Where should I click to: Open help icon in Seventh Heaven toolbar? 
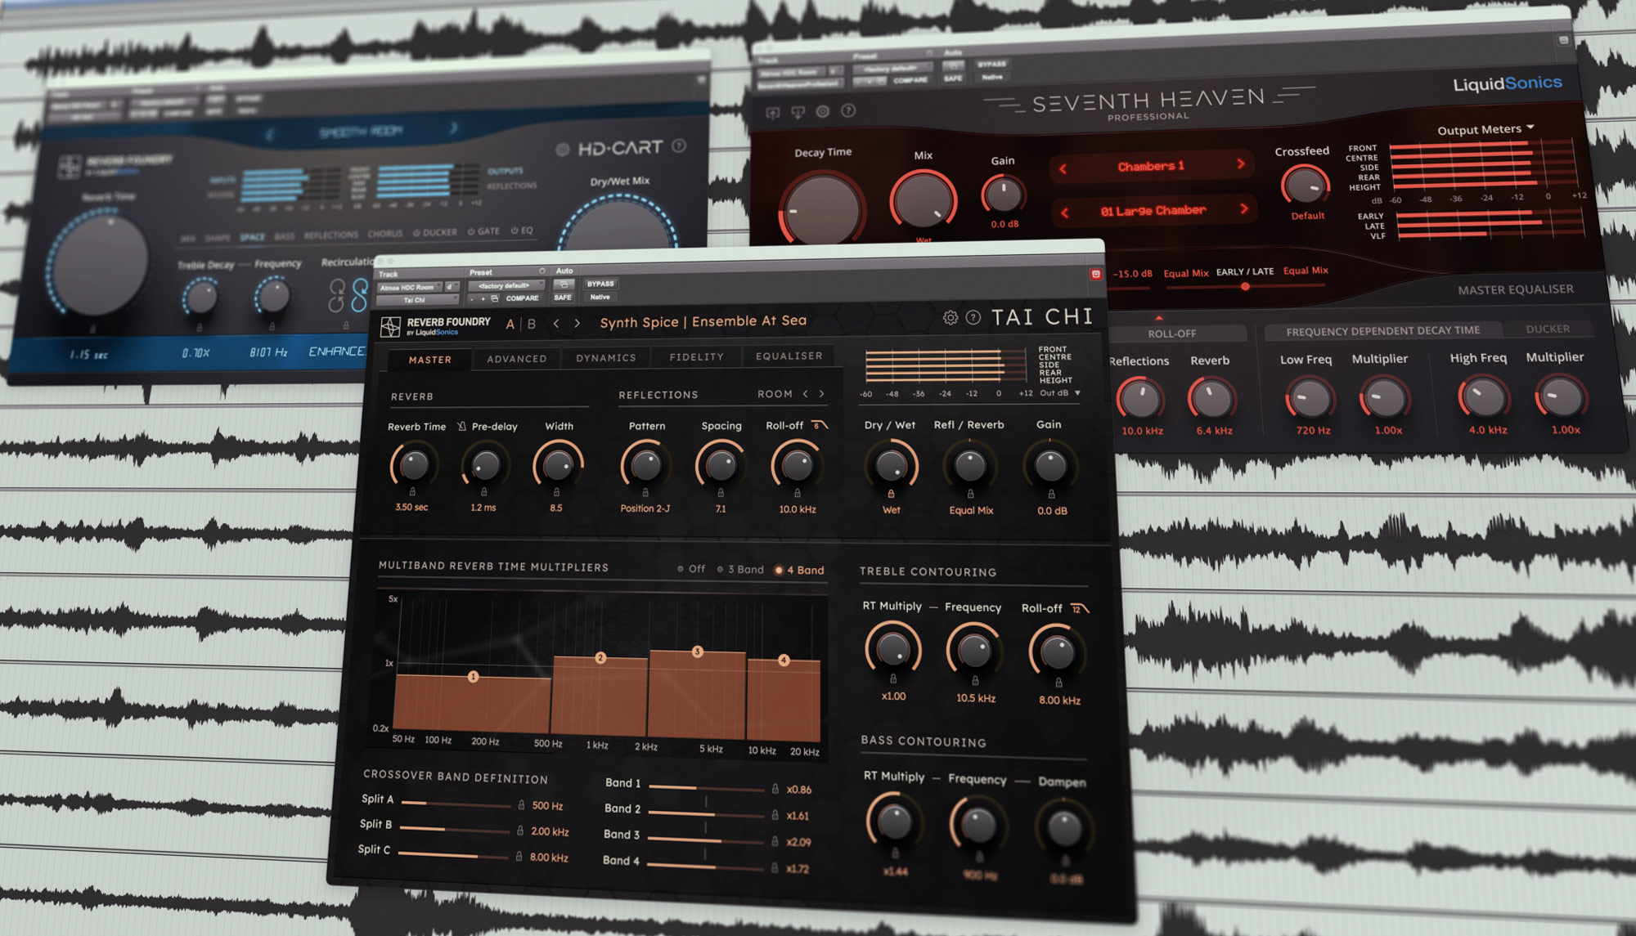tap(848, 110)
